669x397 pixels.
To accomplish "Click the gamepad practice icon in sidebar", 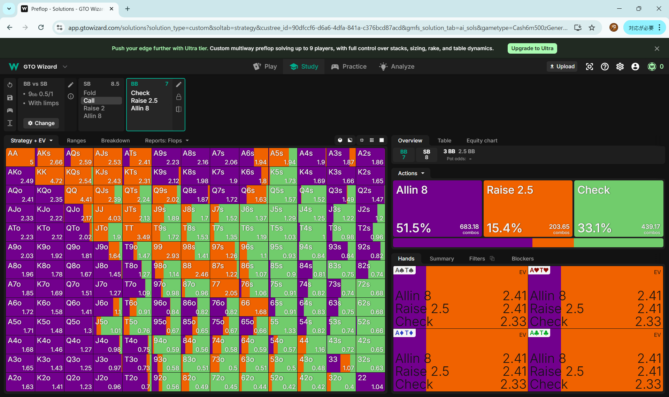I will pyautogui.click(x=10, y=110).
